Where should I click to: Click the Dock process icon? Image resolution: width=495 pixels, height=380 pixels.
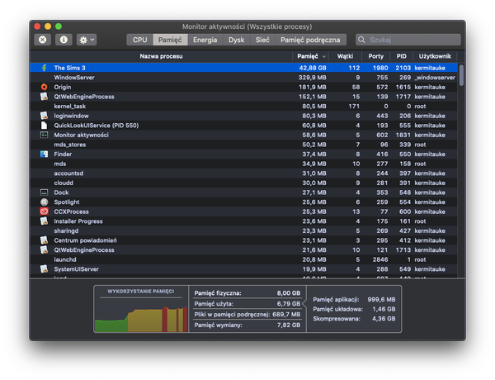[45, 192]
